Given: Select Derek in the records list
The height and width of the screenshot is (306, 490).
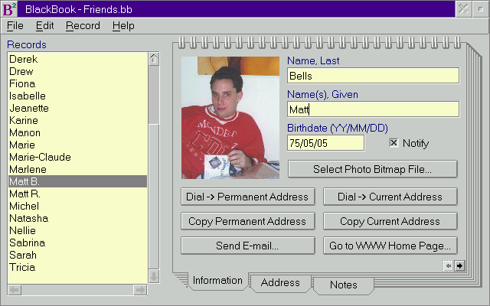Looking at the screenshot, I should [77, 59].
